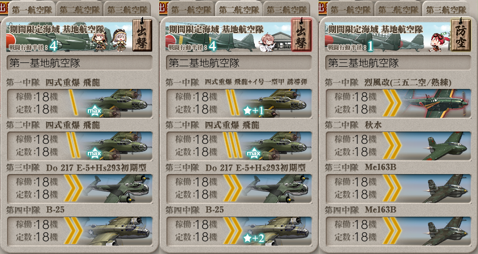478x254 pixels.
Task: Toggle first air base 出撃 wooden sign
Action: coord(142,35)
